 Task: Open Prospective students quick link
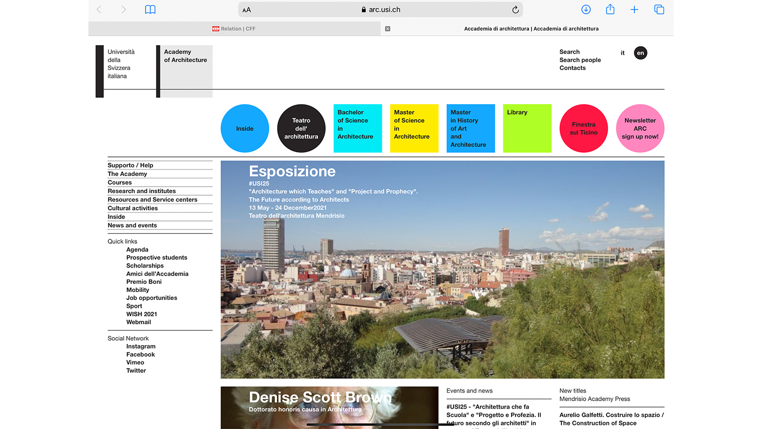156,258
